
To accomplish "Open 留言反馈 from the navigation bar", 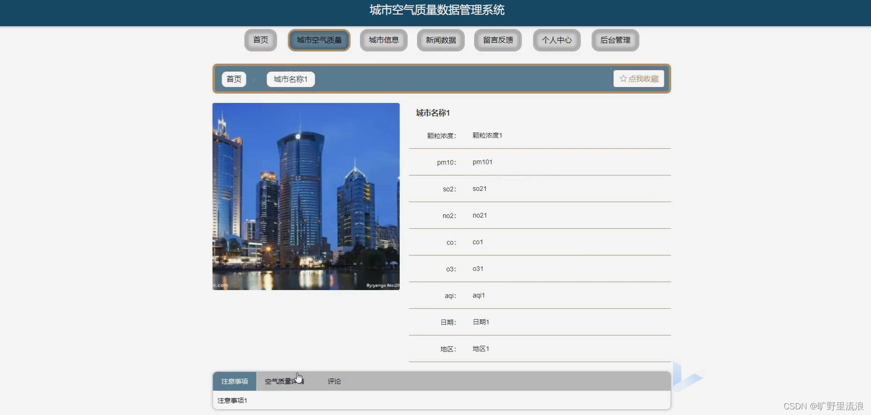I will tap(498, 40).
